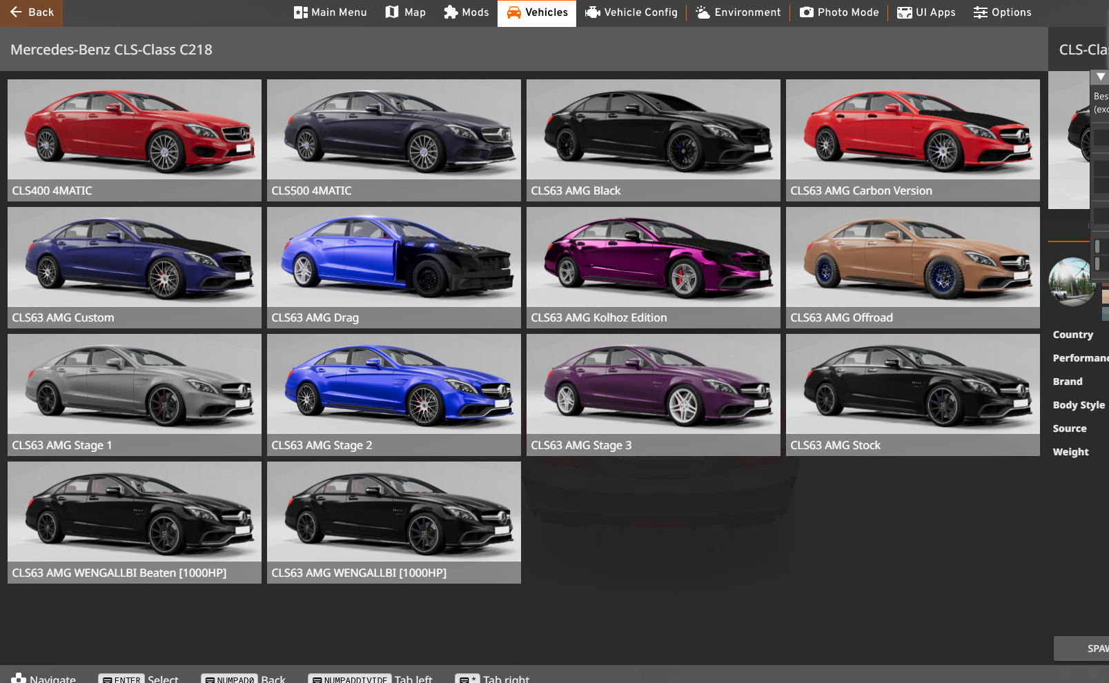Viewport: 1109px width, 683px height.
Task: Select CLS63 AMG Stage 3 purple car
Action: 654,395
